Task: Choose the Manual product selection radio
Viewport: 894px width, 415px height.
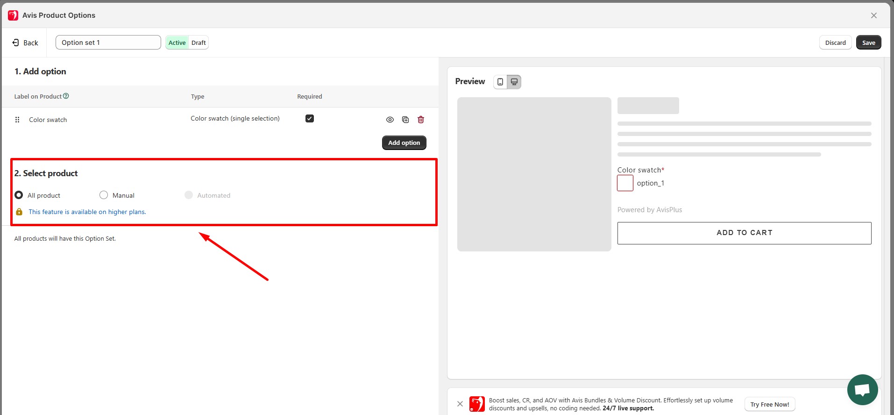Action: [x=104, y=195]
